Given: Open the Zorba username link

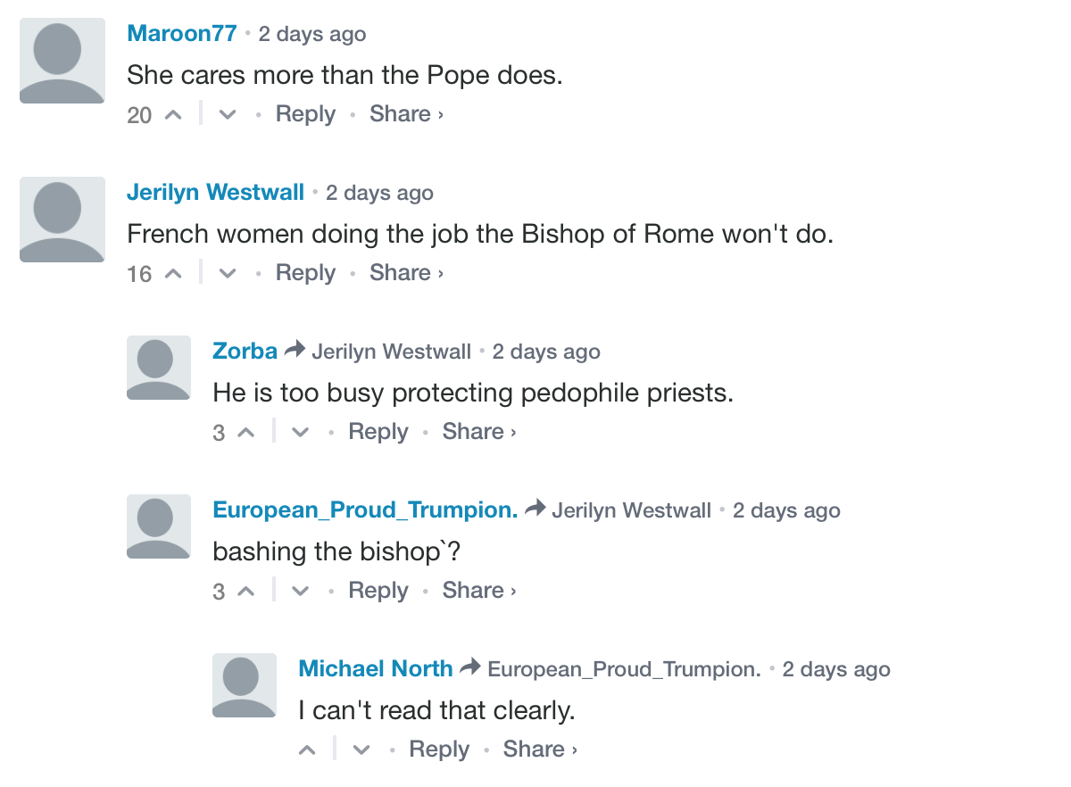Looking at the screenshot, I should point(245,352).
